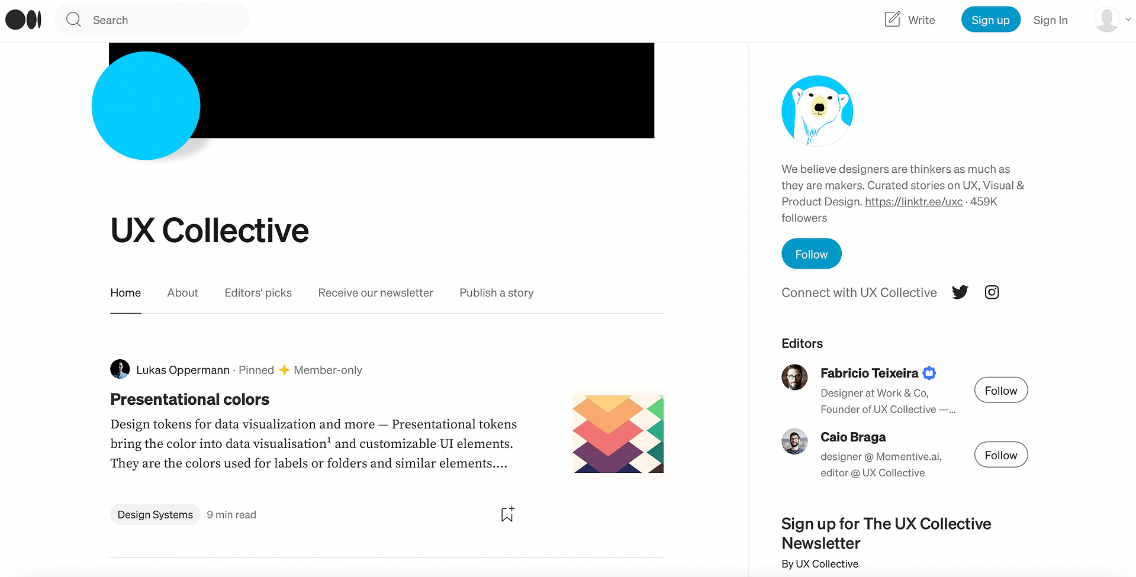Open UX Collective's Twitter profile icon
1136x577 pixels.
pos(960,292)
